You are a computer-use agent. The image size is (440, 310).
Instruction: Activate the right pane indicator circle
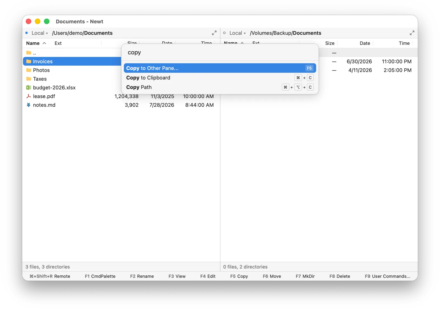224,33
